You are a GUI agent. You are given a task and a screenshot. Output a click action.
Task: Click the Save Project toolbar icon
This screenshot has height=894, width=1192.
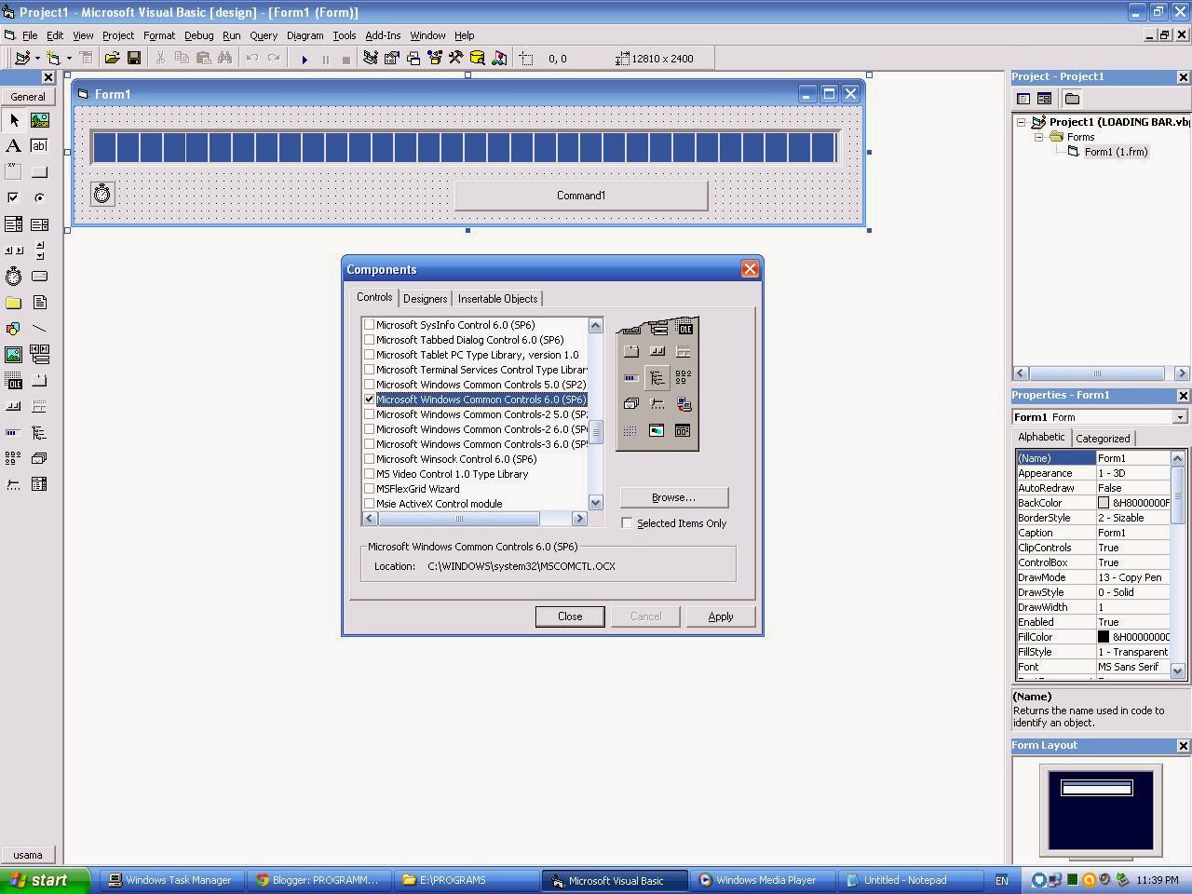click(x=134, y=59)
